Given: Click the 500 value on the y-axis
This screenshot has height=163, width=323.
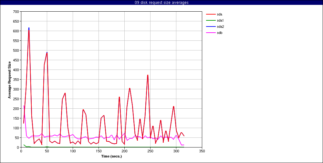Looking at the screenshot, I should pyautogui.click(x=16, y=50).
